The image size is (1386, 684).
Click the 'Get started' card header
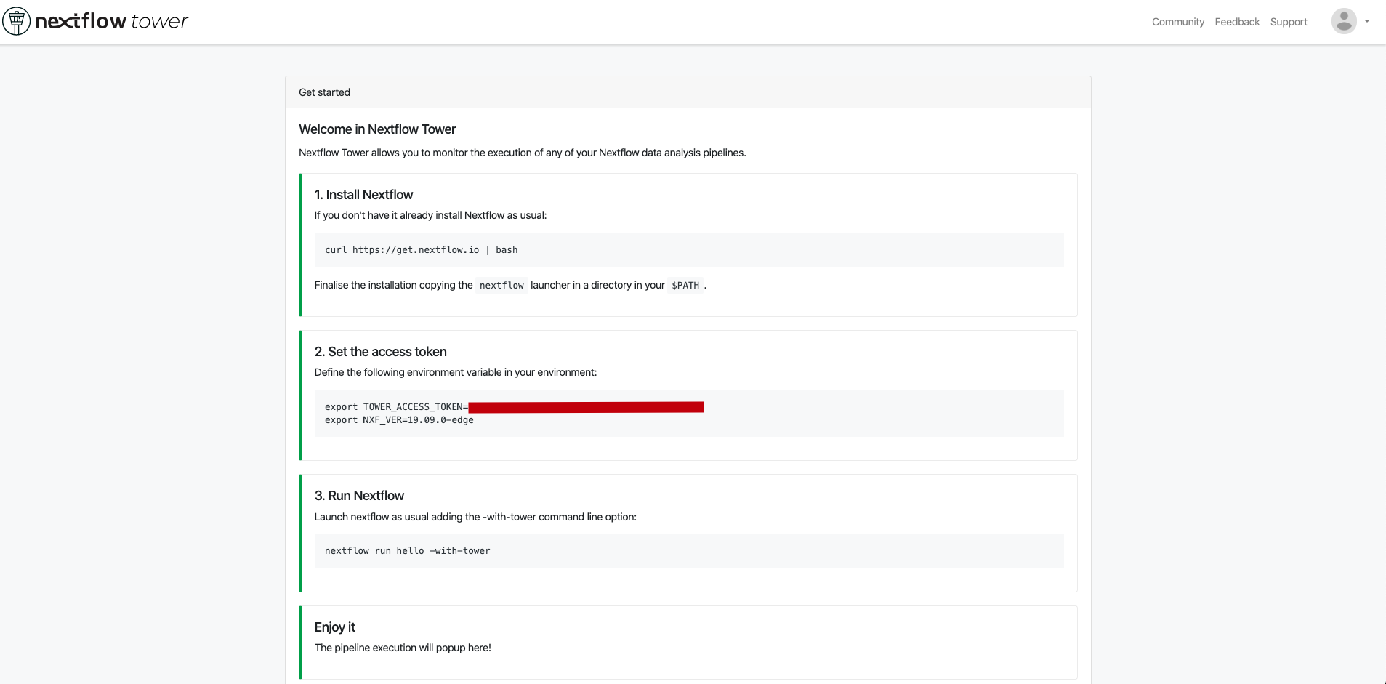324,92
